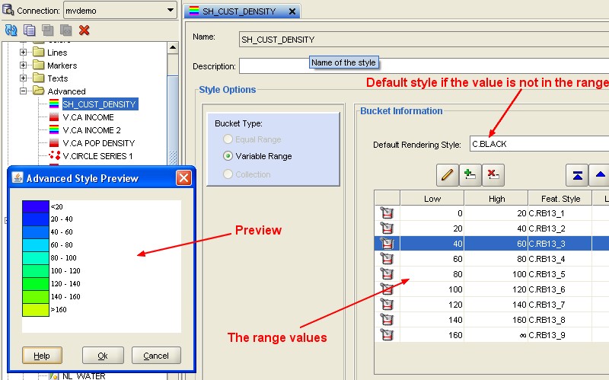
Task: Click the C.RB13_5 feature style cell
Action: (x=560, y=274)
